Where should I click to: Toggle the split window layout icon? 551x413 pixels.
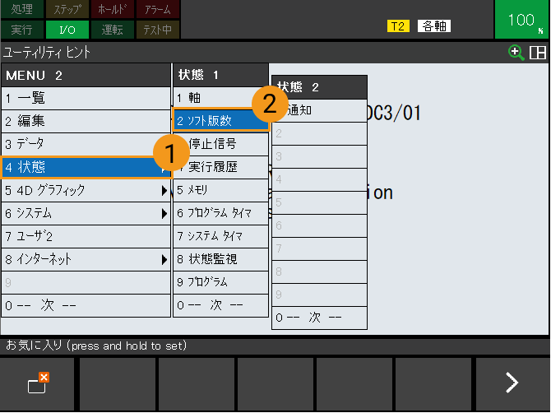538,53
